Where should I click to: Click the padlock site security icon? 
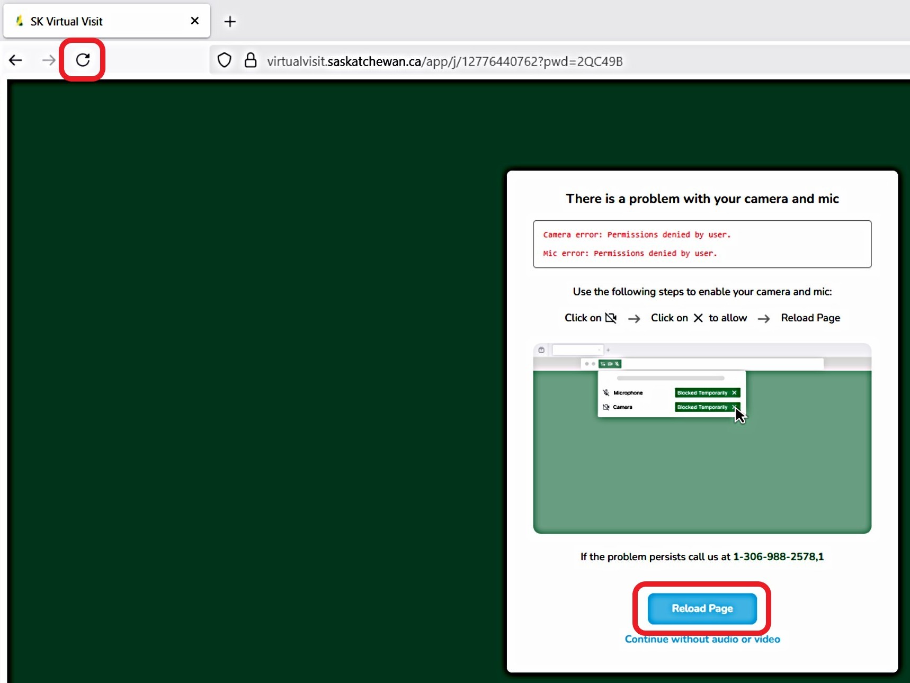251,60
